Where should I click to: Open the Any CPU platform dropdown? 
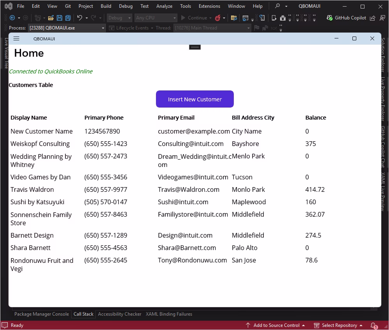click(156, 18)
